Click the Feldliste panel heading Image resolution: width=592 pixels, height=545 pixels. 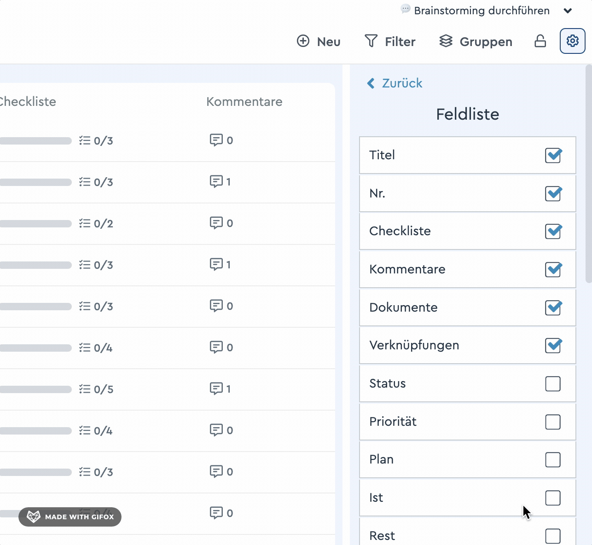(x=468, y=114)
